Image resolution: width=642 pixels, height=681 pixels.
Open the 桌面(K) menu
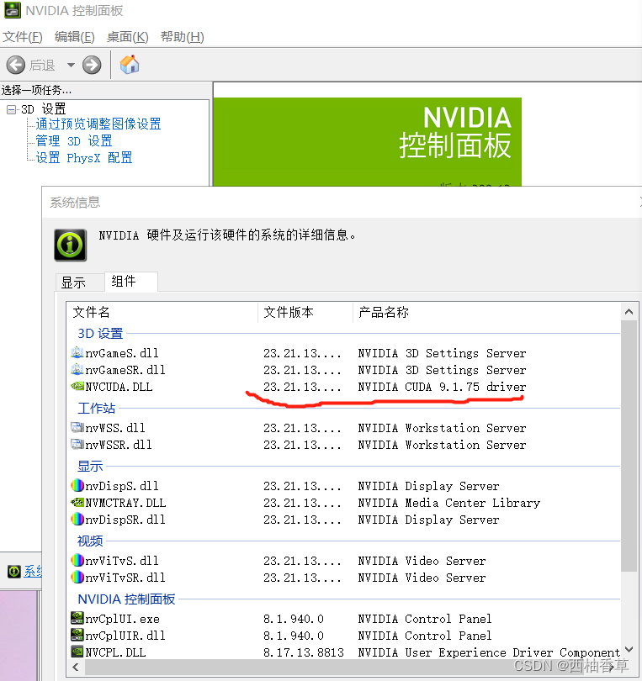coord(127,37)
